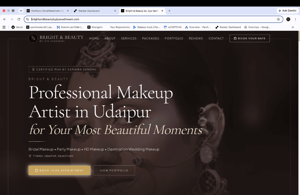300x195 pixels.
Task: Click the page vertical scrollbar thumb
Action: (299, 36)
